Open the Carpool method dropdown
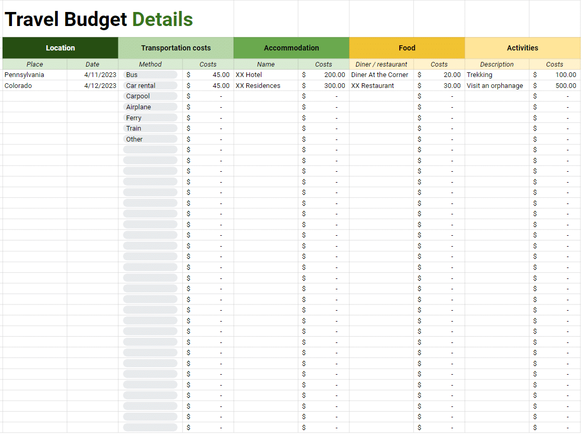 click(x=150, y=96)
